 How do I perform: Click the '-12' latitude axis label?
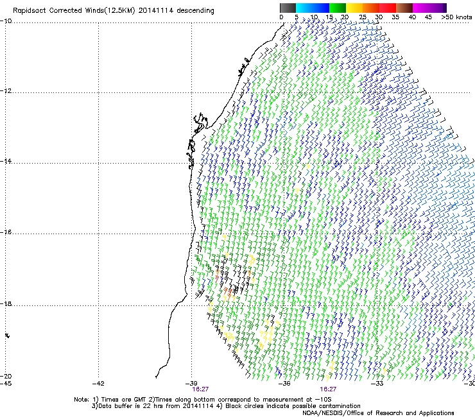[x=6, y=91]
